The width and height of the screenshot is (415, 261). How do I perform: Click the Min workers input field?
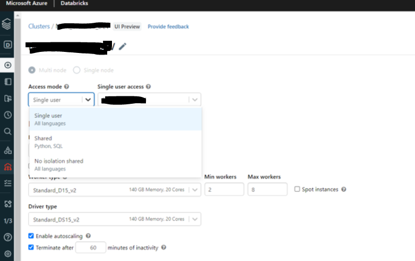(224, 190)
